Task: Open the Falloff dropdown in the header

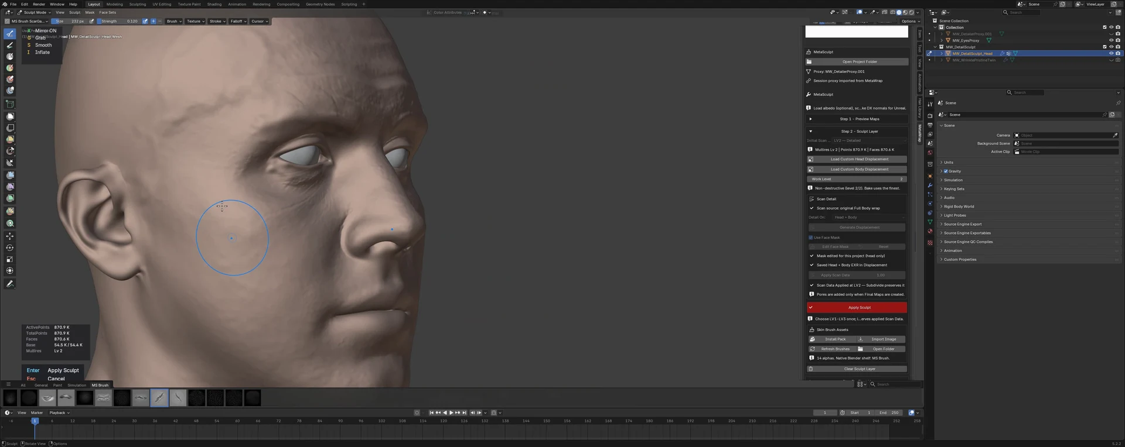Action: pos(237,21)
